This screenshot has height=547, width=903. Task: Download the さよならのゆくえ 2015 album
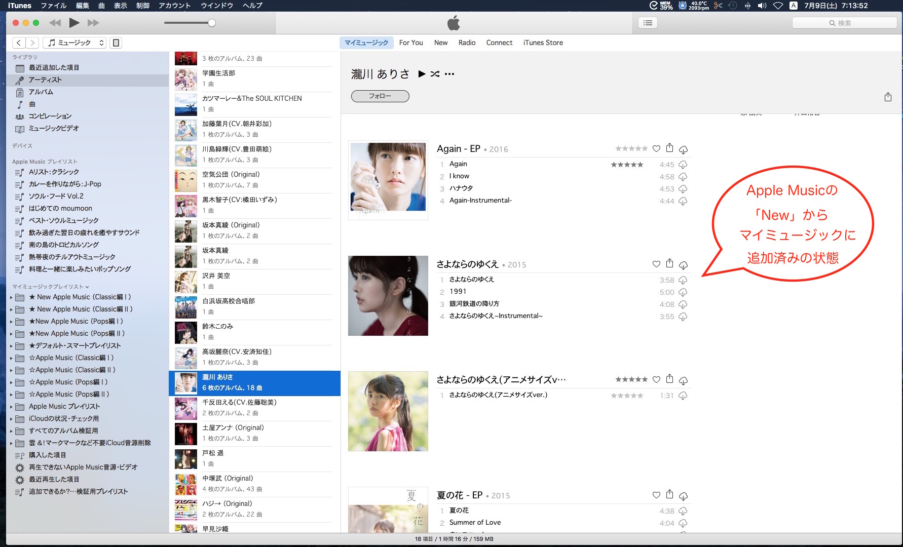point(683,265)
